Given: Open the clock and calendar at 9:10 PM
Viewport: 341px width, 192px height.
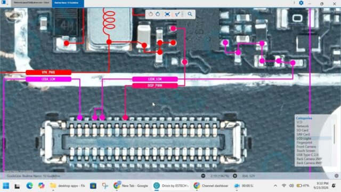Looking at the screenshot, I should point(321,186).
